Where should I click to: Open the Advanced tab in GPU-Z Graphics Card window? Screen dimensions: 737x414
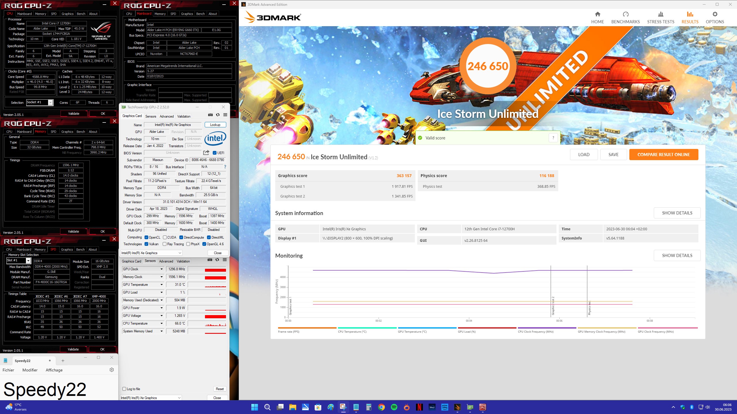click(167, 116)
